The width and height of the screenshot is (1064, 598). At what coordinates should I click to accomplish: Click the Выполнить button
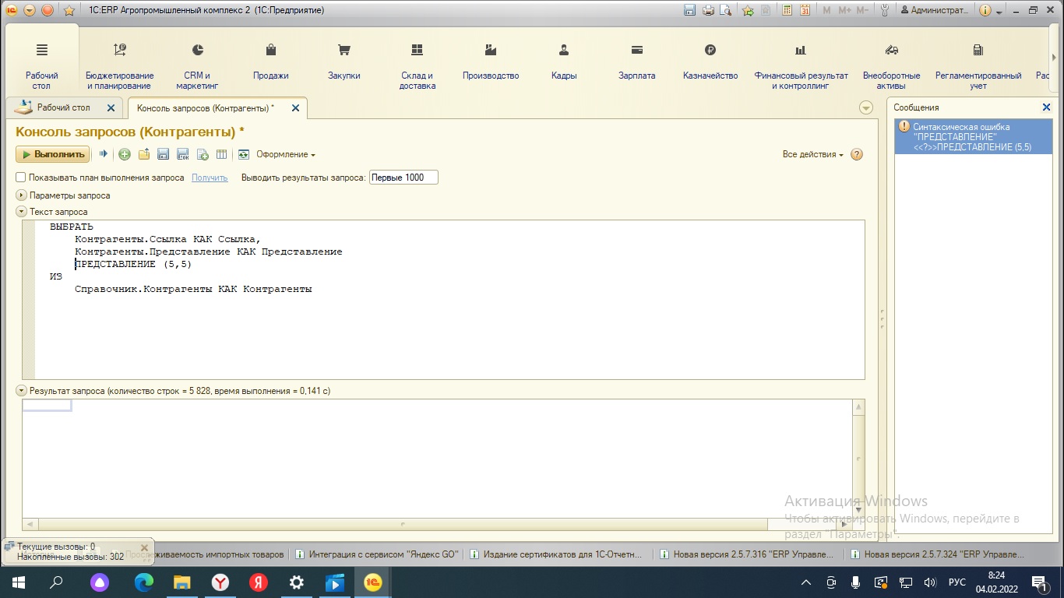(x=53, y=154)
